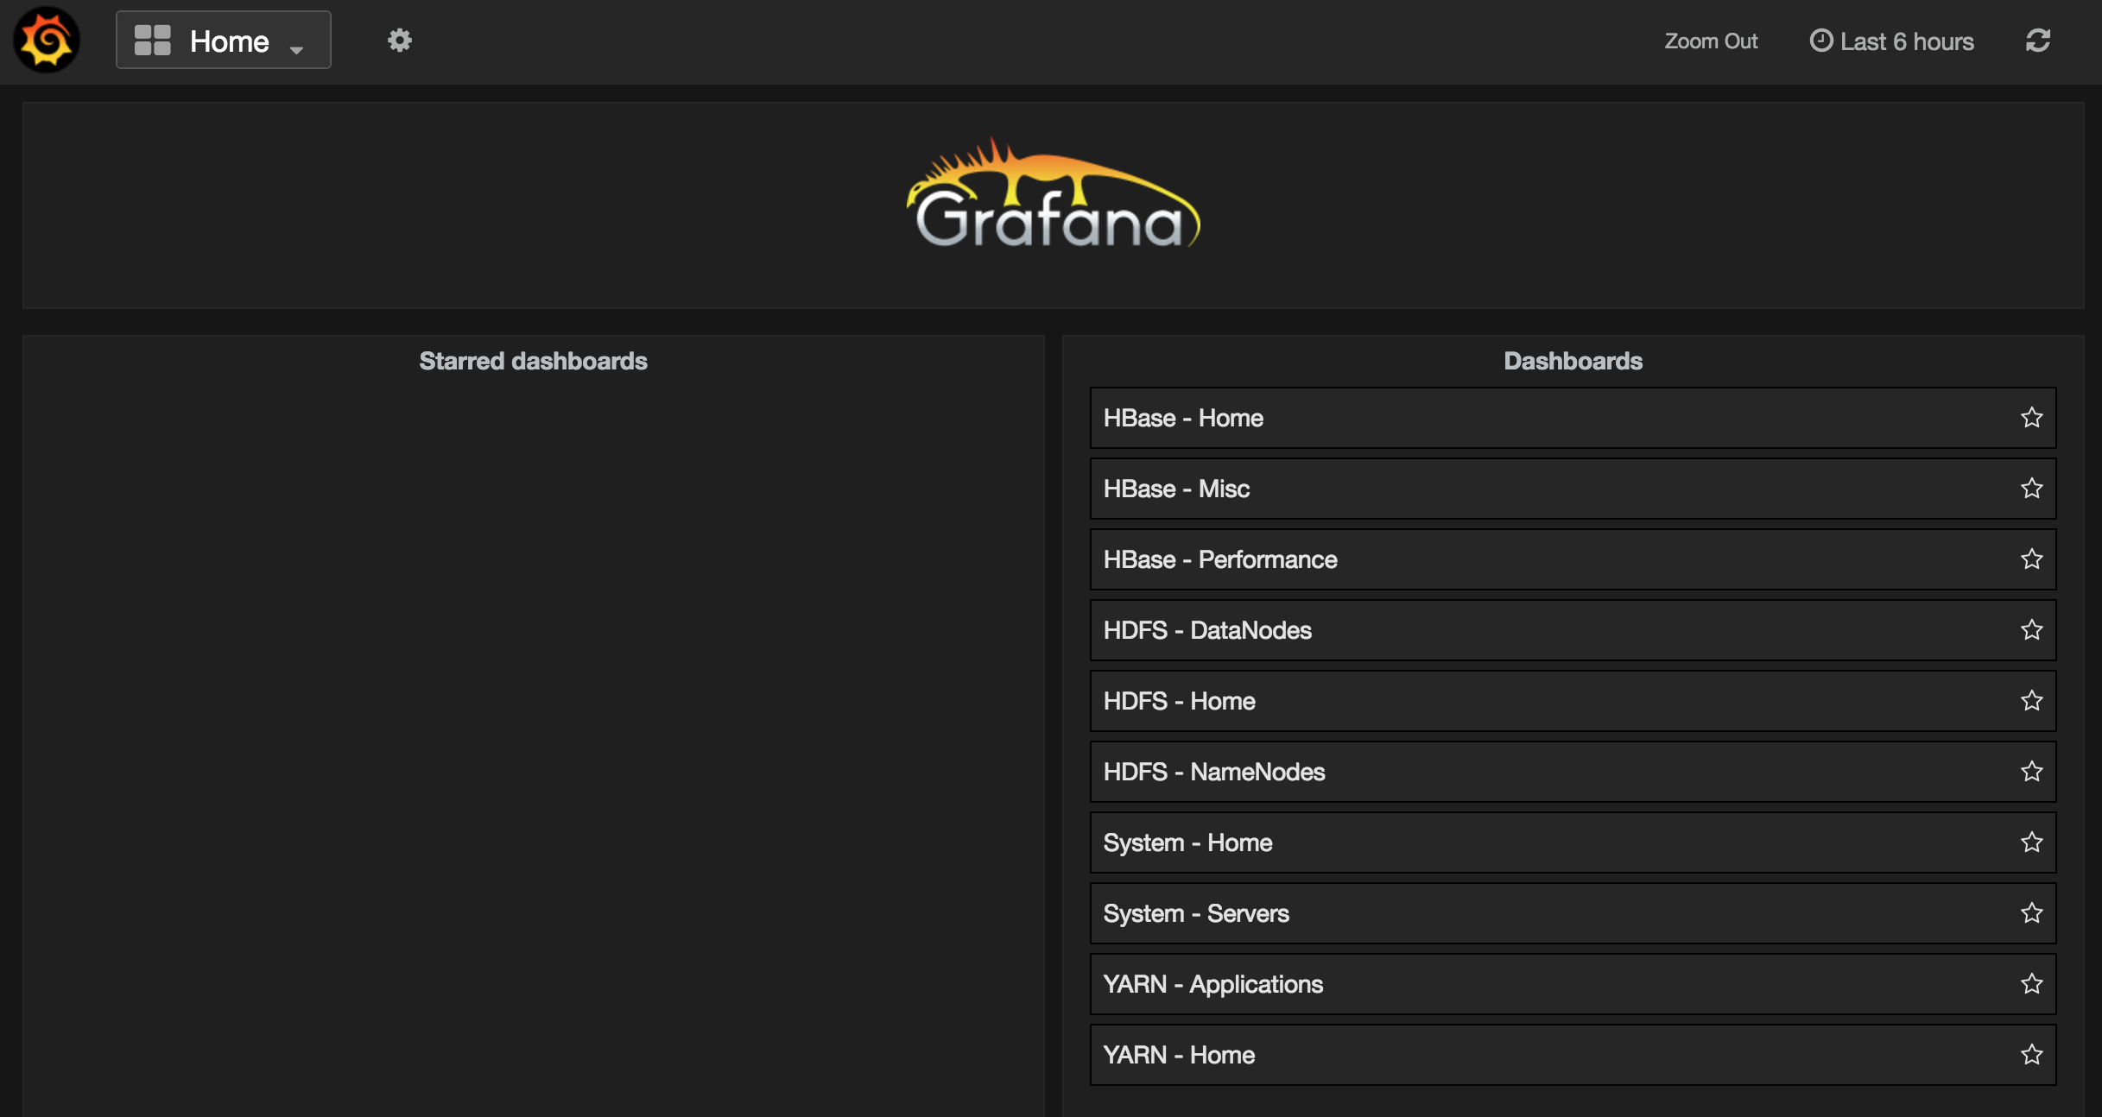
Task: Click the Dashboards panel title
Action: click(1573, 361)
